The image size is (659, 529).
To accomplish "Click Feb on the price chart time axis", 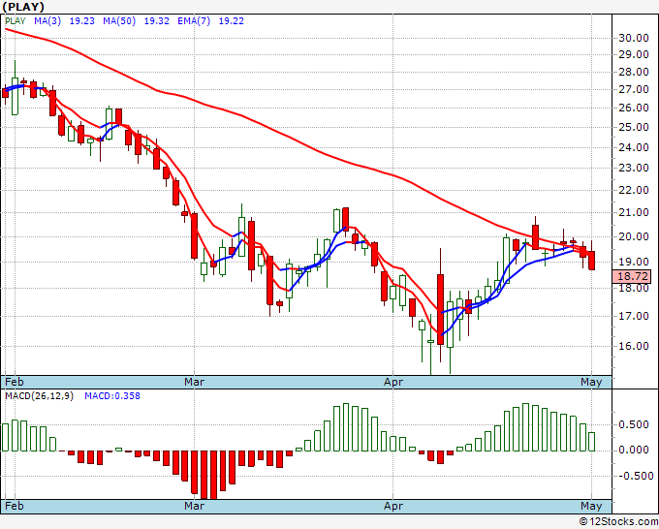I will point(15,382).
